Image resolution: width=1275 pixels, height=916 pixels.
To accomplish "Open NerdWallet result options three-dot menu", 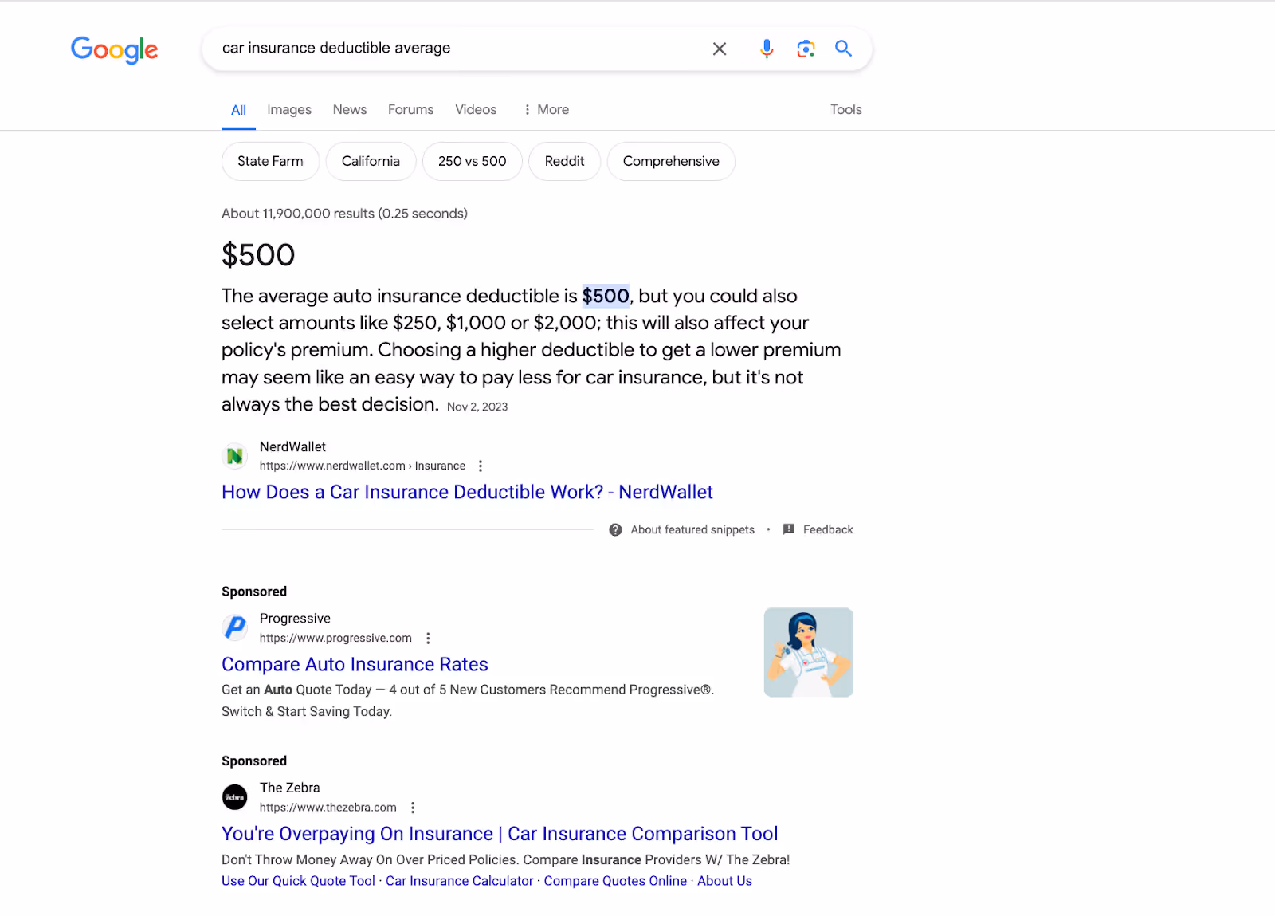I will [x=481, y=466].
